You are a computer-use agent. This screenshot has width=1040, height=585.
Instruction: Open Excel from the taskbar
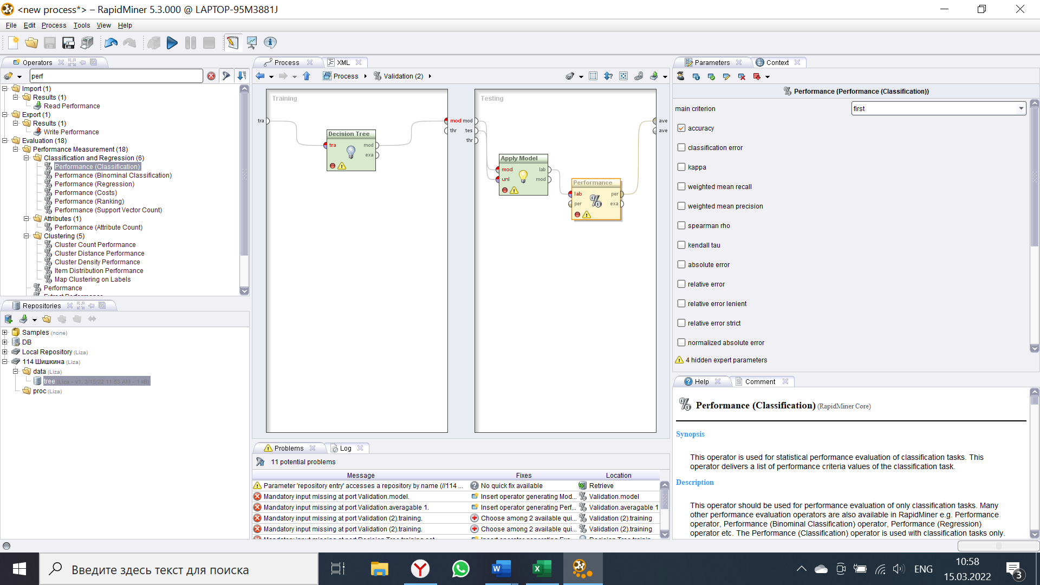[x=542, y=569]
